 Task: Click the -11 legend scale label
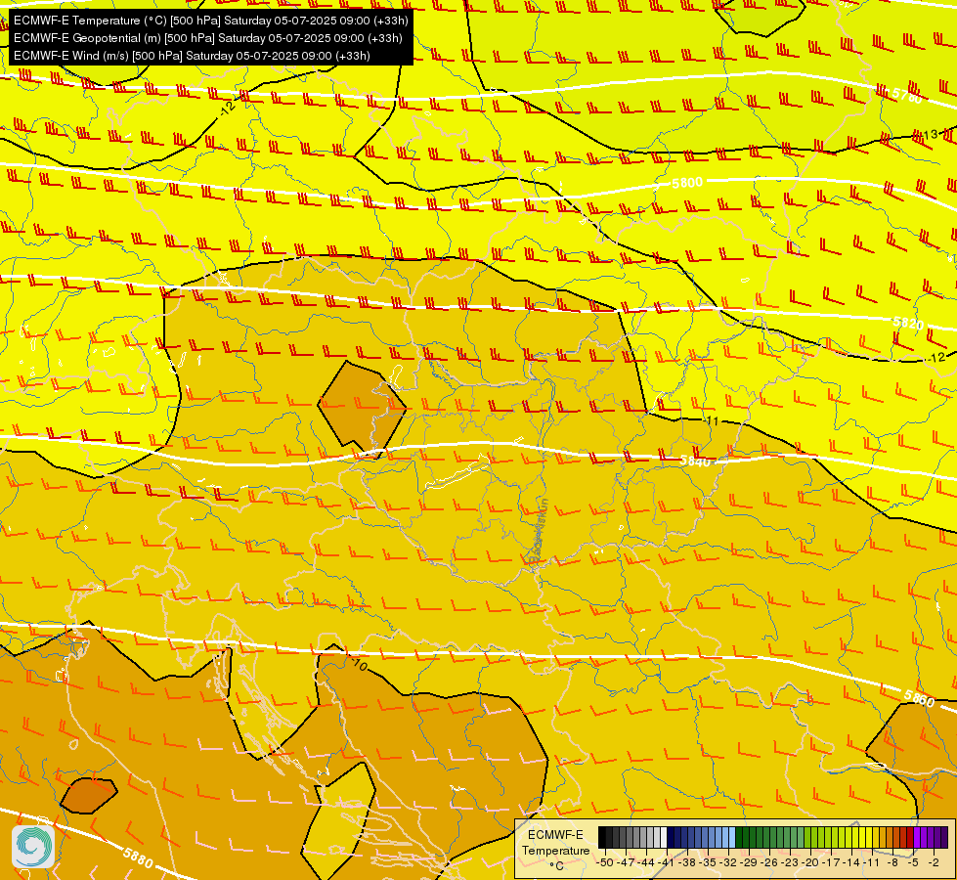(872, 862)
